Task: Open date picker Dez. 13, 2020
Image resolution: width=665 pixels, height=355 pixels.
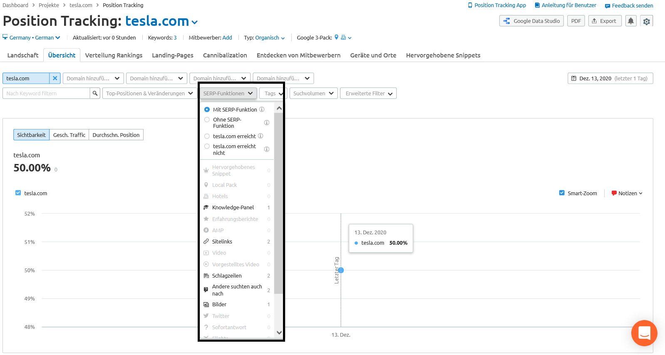Action: (610, 78)
